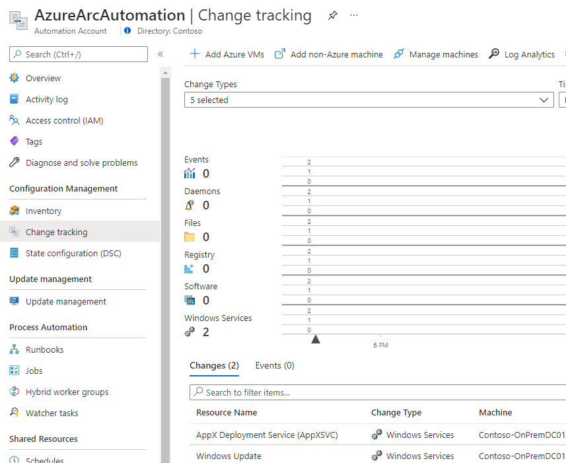
Task: Click the triangle marker on chart timeline
Action: click(316, 339)
